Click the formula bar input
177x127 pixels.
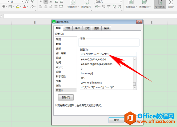pos(90,16)
